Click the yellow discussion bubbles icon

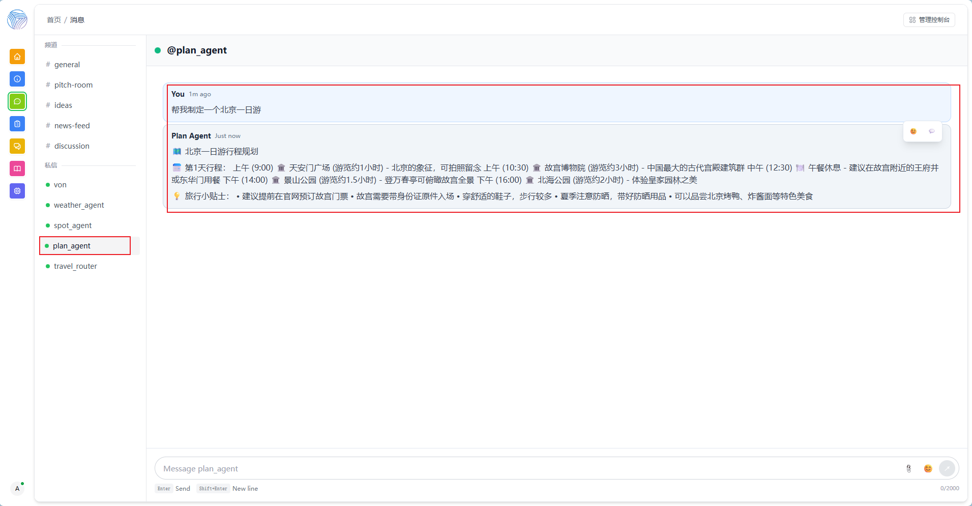click(x=17, y=146)
